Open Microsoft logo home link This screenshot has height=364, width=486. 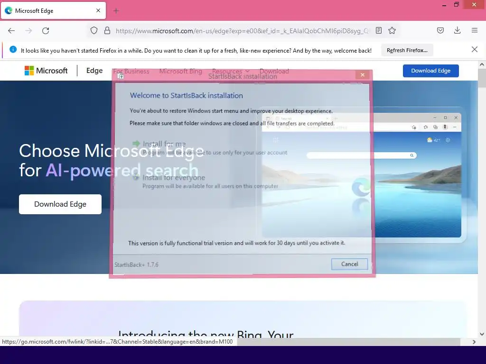[46, 71]
